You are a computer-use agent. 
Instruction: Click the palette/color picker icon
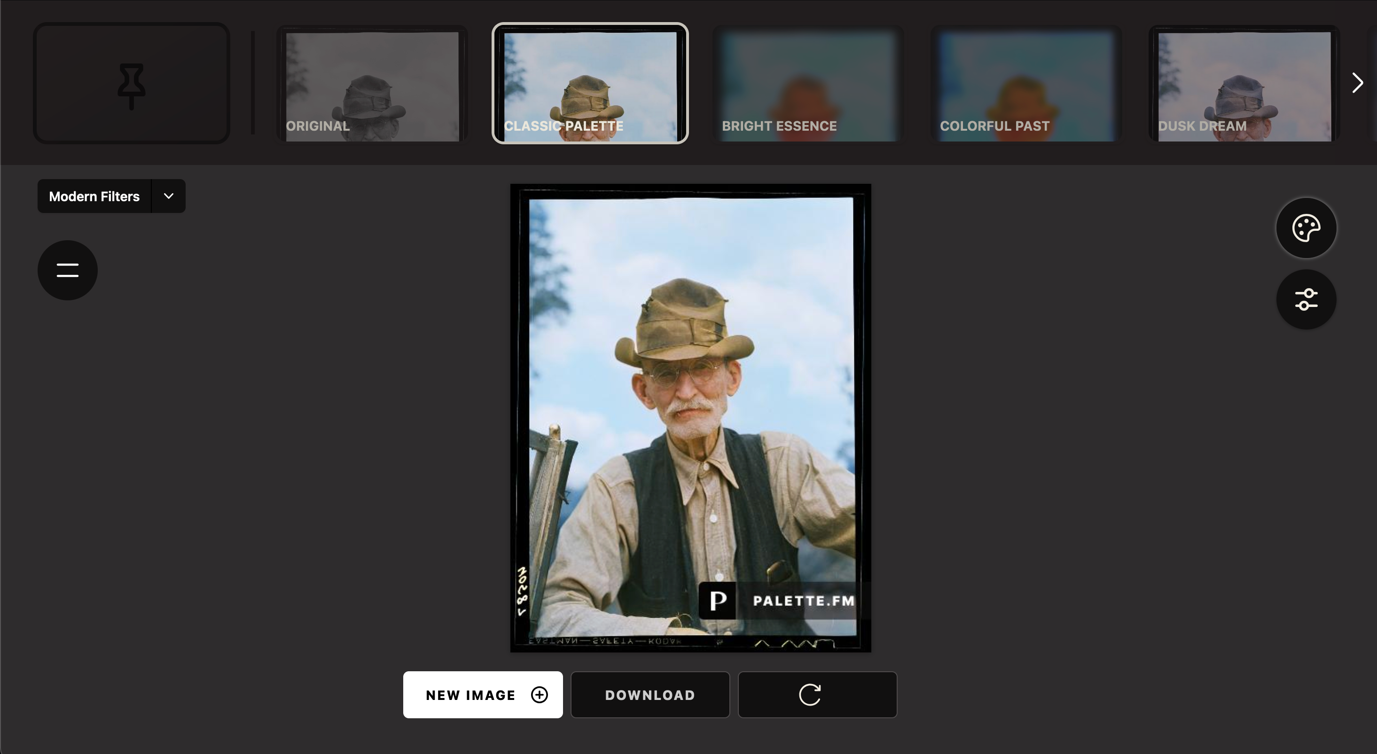click(x=1306, y=228)
